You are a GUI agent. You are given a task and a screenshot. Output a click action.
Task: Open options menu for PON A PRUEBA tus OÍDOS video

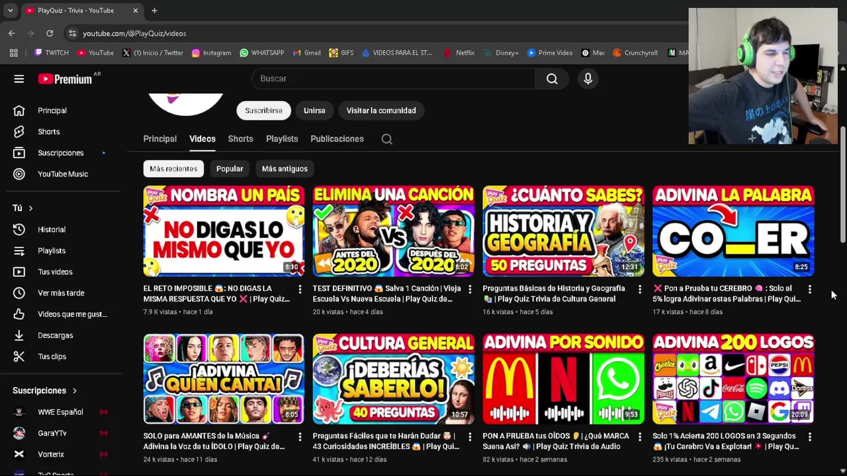639,436
